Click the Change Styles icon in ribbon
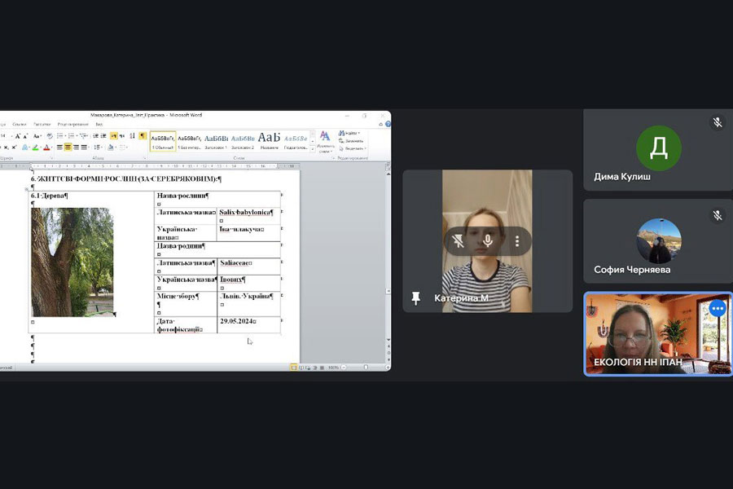Viewport: 733px width, 489px height. (x=325, y=140)
